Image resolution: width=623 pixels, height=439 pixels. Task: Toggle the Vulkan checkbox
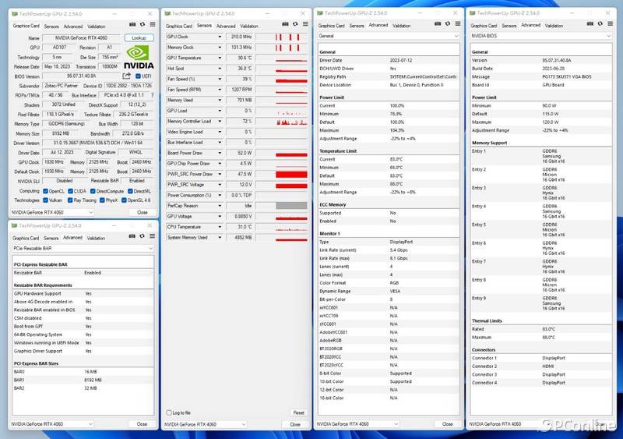[45, 200]
